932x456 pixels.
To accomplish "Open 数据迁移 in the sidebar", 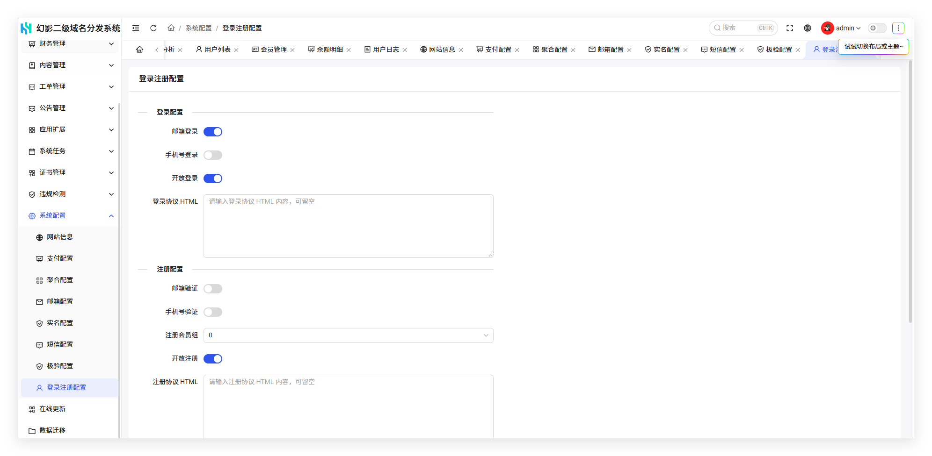I will 70,431.
